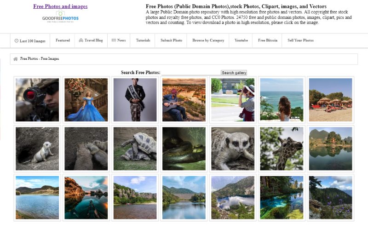The width and height of the screenshot is (368, 230).
Task: Open the blue Cinderella dress photo
Action: point(86,100)
